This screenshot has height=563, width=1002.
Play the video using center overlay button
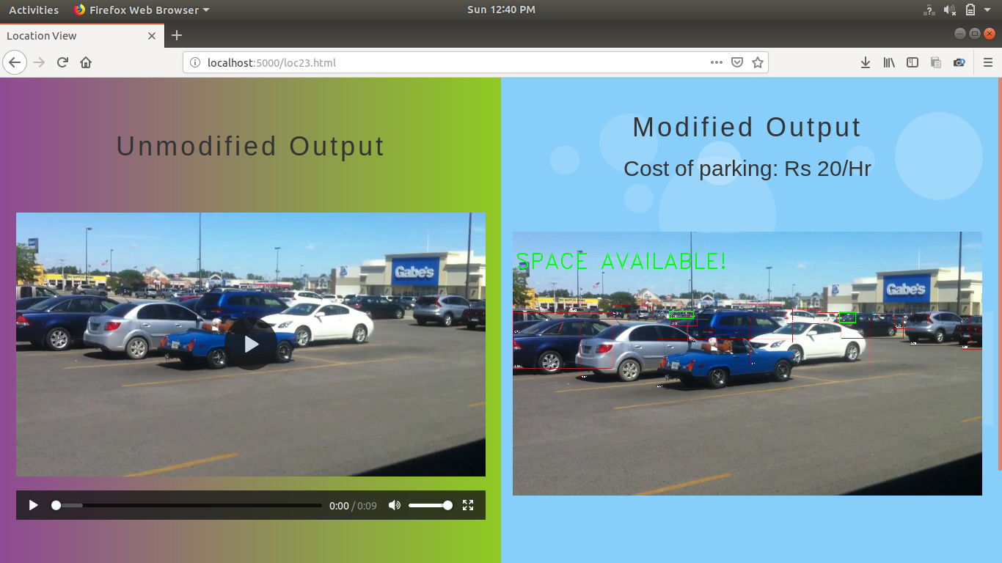(251, 343)
